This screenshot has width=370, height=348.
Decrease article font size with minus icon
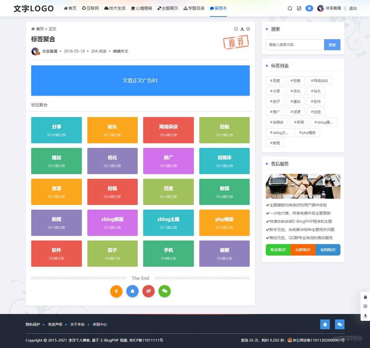(x=236, y=29)
